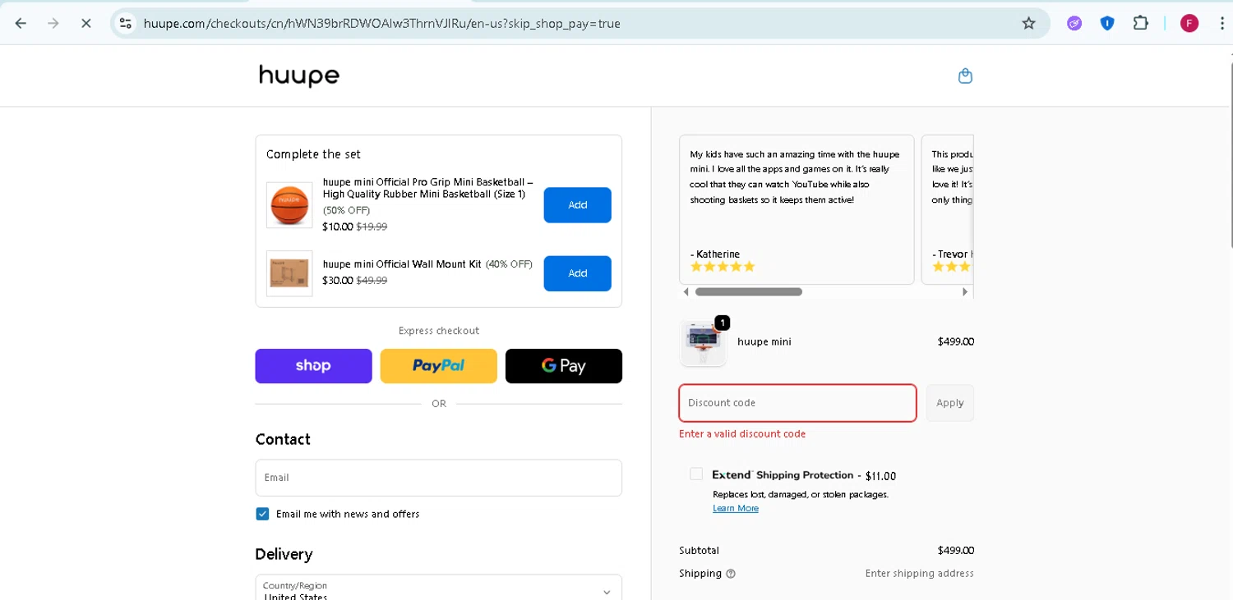Go back to the previous page
The height and width of the screenshot is (600, 1233).
coord(21,23)
